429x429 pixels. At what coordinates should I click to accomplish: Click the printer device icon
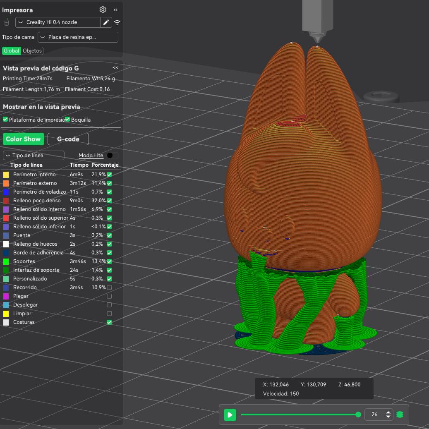point(7,22)
